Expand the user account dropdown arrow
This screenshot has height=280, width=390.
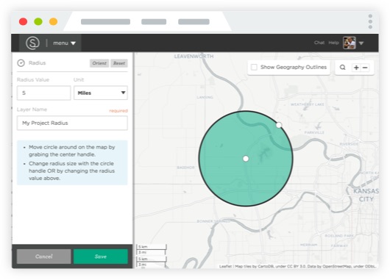coord(361,43)
